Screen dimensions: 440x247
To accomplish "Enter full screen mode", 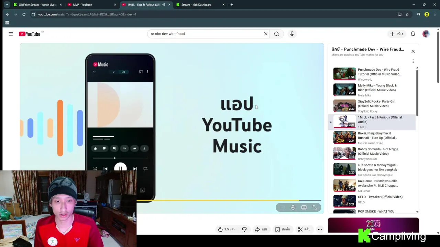I will tap(315, 208).
